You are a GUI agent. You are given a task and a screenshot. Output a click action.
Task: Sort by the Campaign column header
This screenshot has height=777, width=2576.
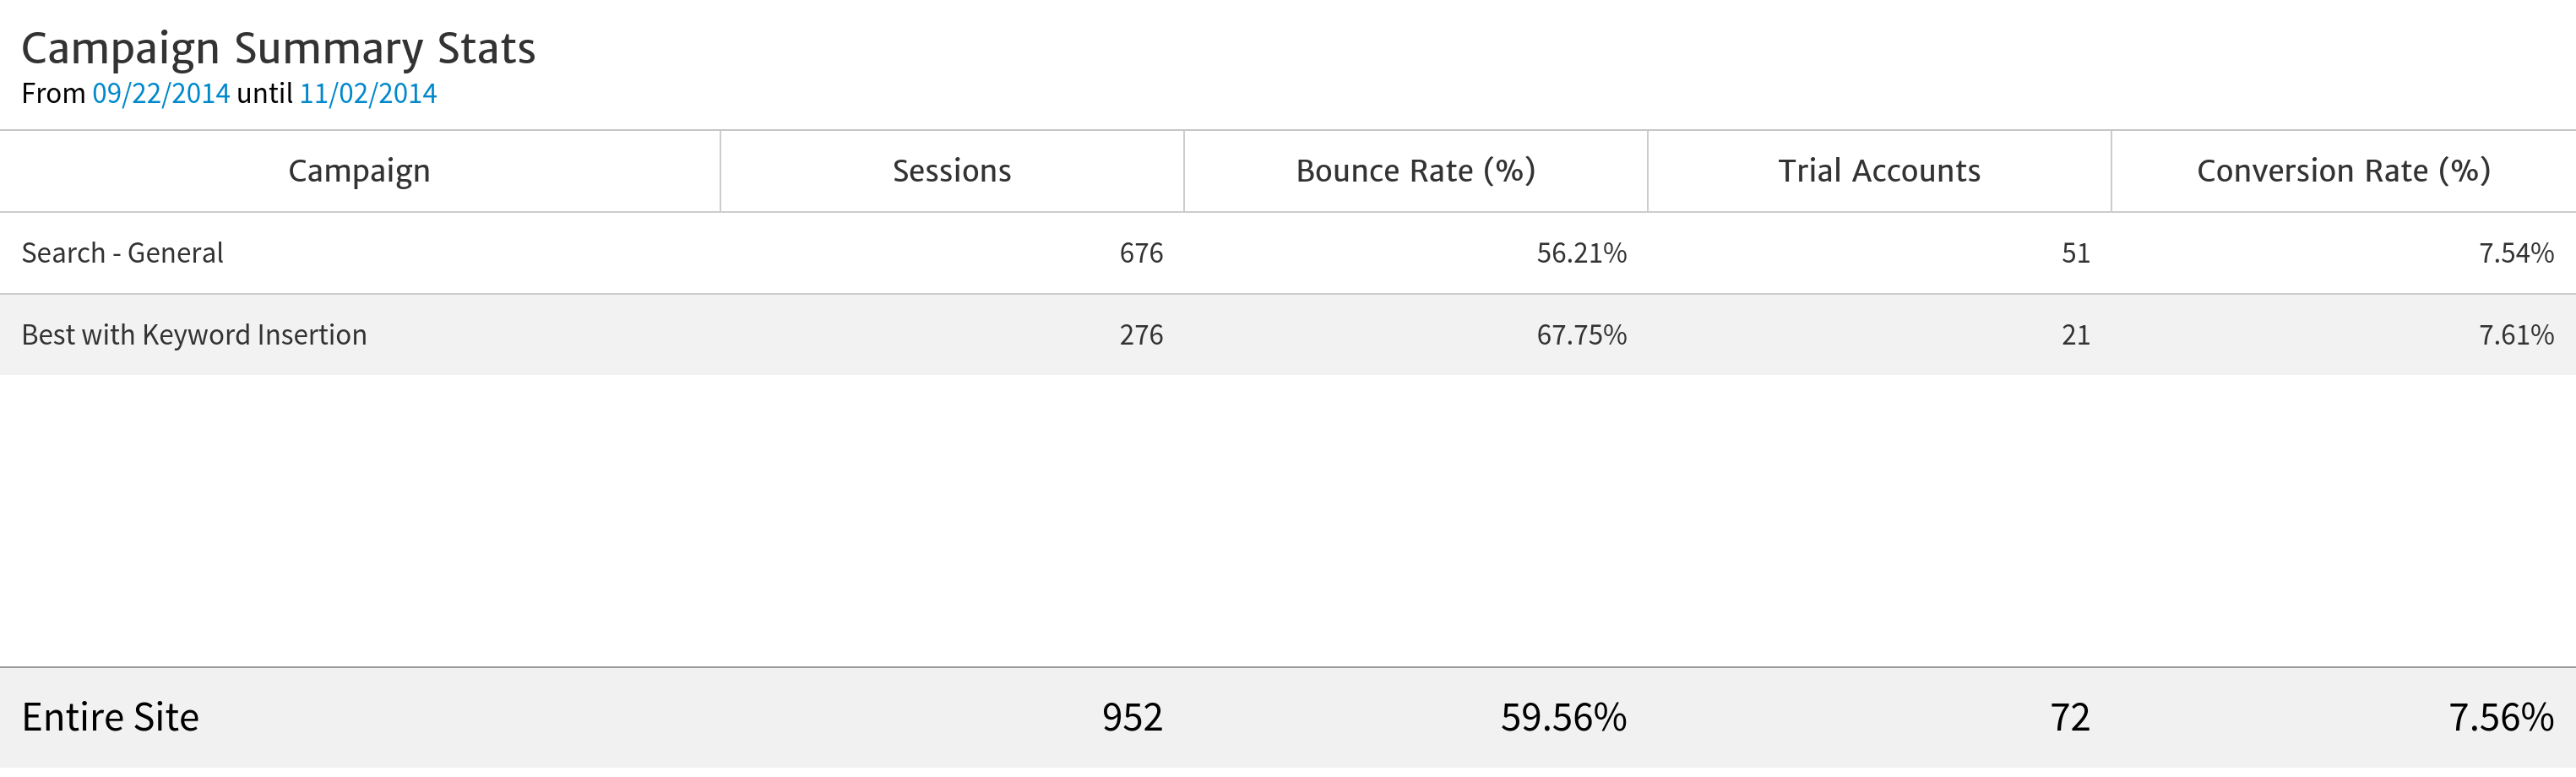coord(359,171)
